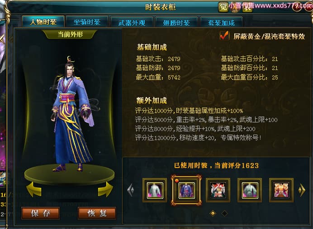Toggle 屏蔽黄金/混沌套装特效 checkbox
The image size is (313, 229).
[x=224, y=36]
